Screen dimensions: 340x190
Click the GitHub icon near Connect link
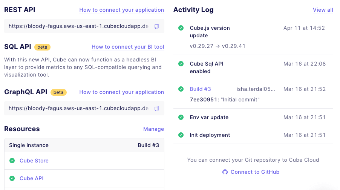[225, 172]
